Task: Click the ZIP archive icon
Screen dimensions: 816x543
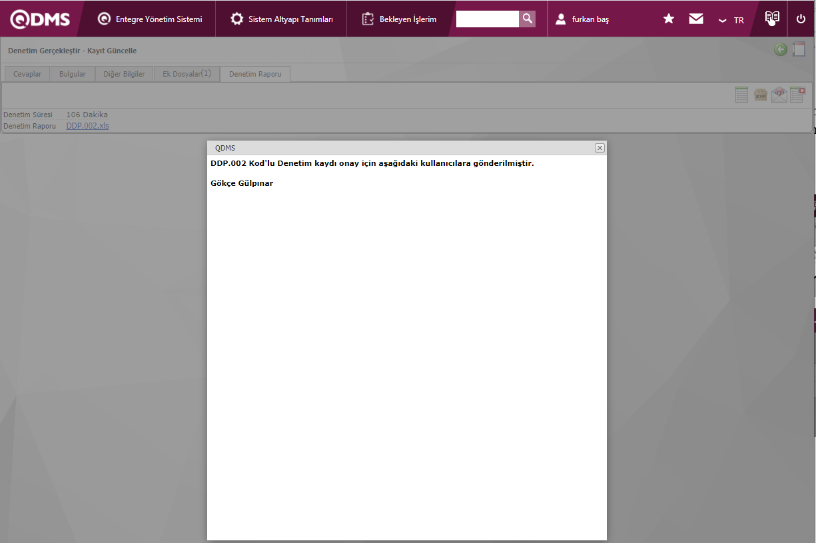Action: [x=761, y=95]
